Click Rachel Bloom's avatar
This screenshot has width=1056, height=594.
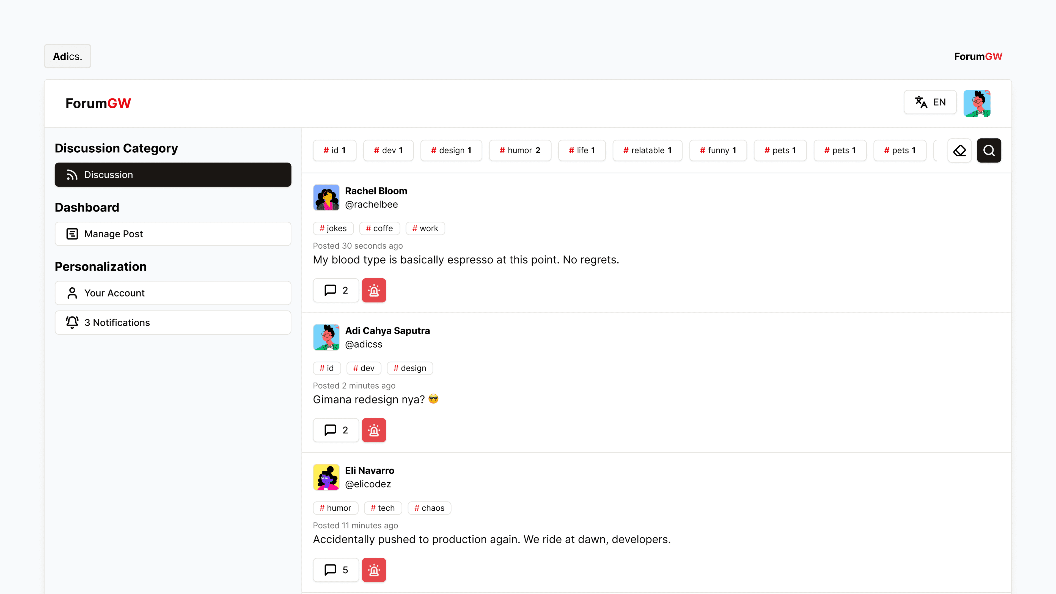(x=326, y=198)
